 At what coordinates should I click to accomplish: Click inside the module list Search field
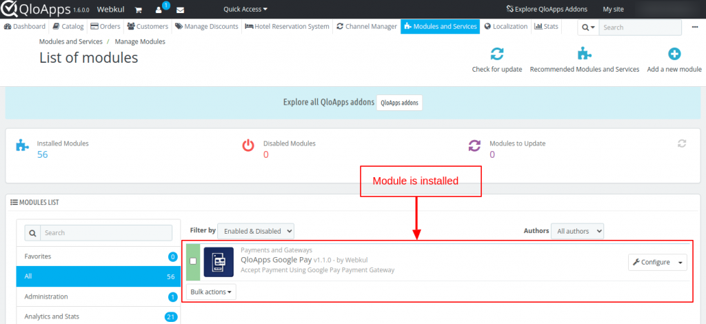(106, 232)
